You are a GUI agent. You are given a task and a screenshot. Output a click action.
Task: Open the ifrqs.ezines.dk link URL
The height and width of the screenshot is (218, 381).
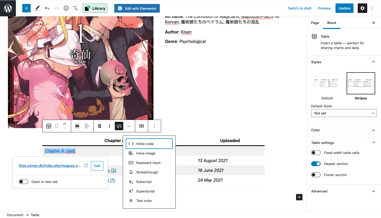click(x=50, y=166)
